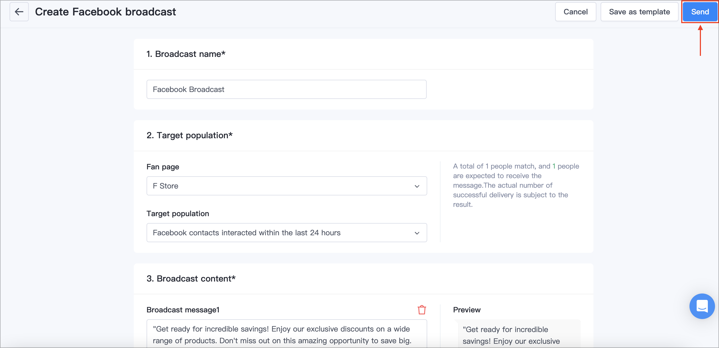Open the live chat support bubble
The image size is (719, 348).
702,306
